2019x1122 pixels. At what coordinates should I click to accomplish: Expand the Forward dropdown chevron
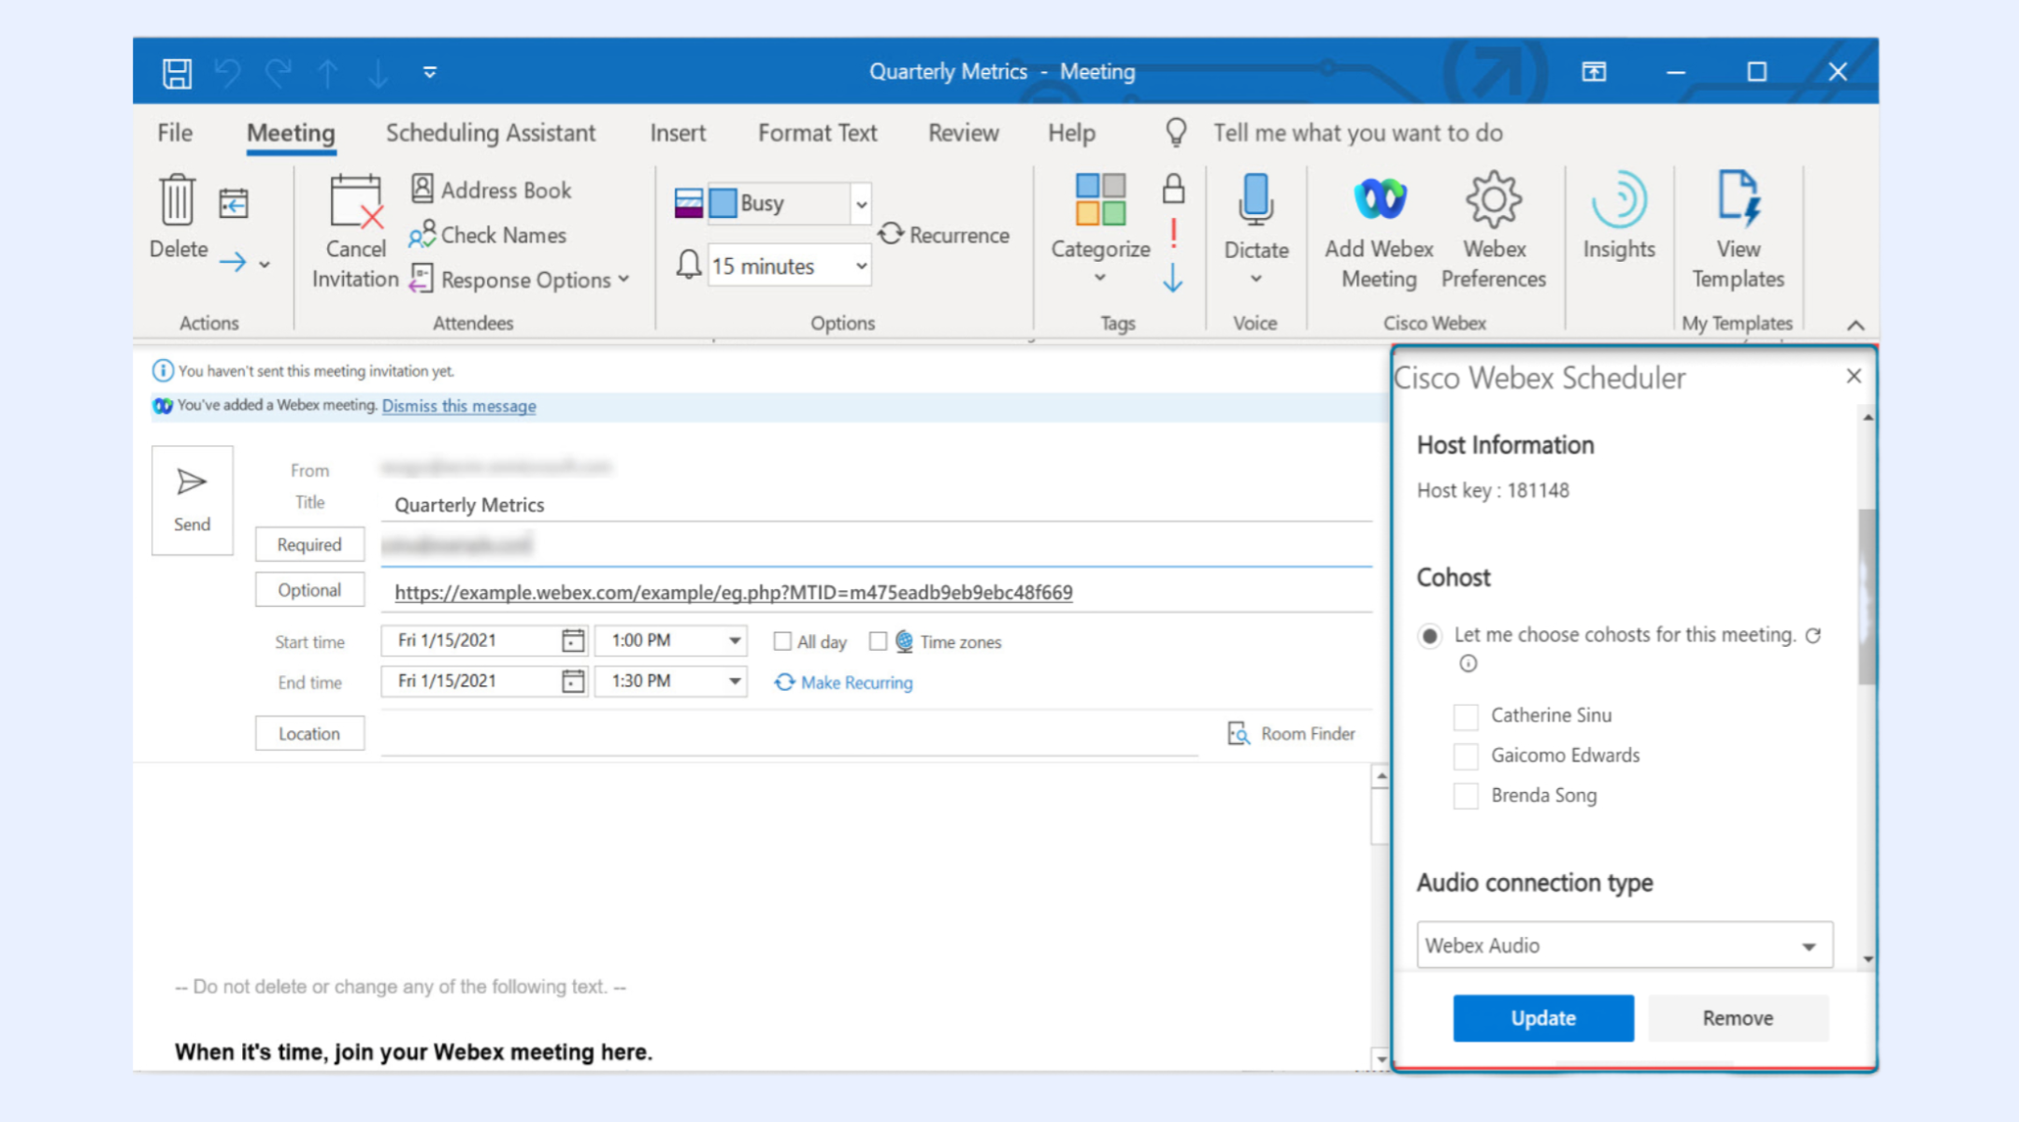click(265, 265)
